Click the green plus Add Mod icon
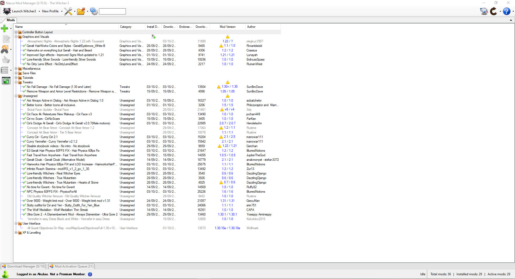Image resolution: width=515 pixels, height=279 pixels. click(x=5, y=28)
